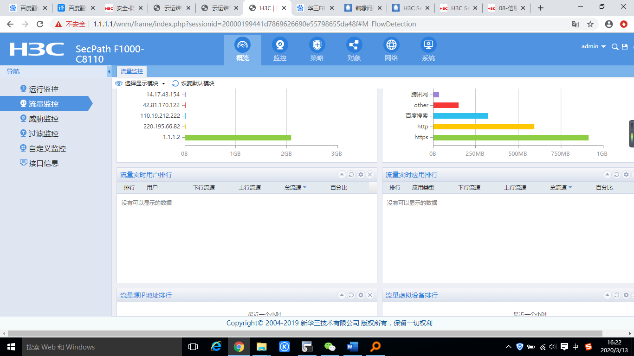
Task: Open a new browser tab
Action: (540, 8)
